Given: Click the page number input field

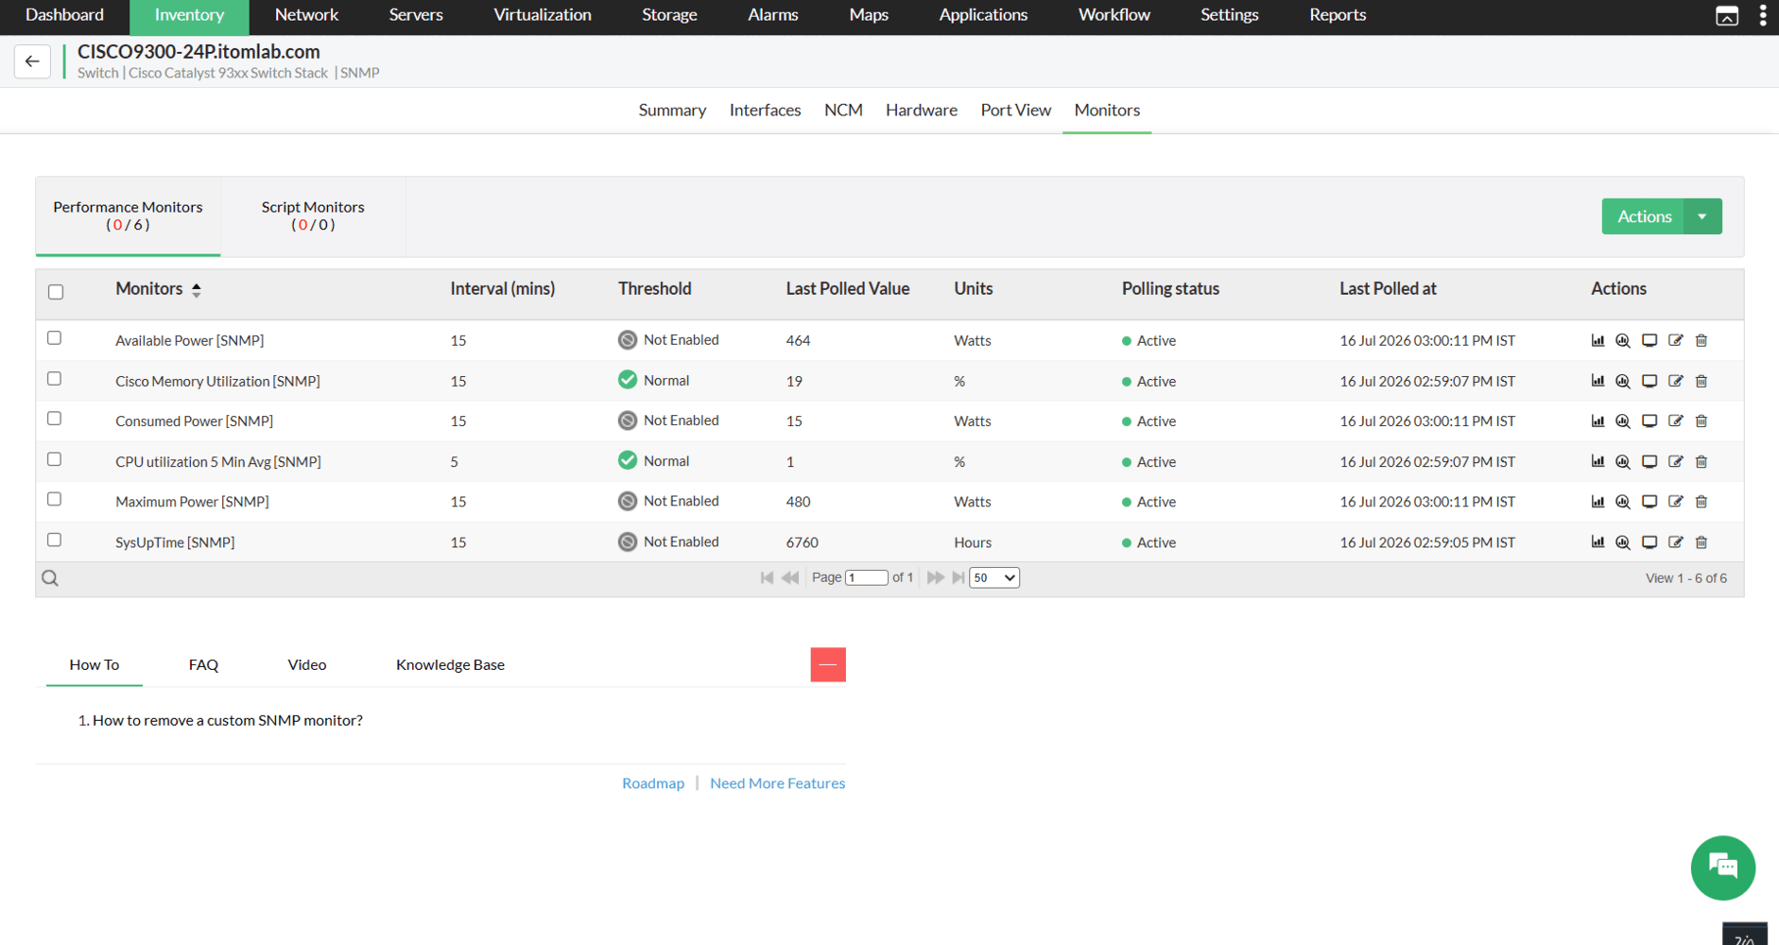Looking at the screenshot, I should [866, 577].
